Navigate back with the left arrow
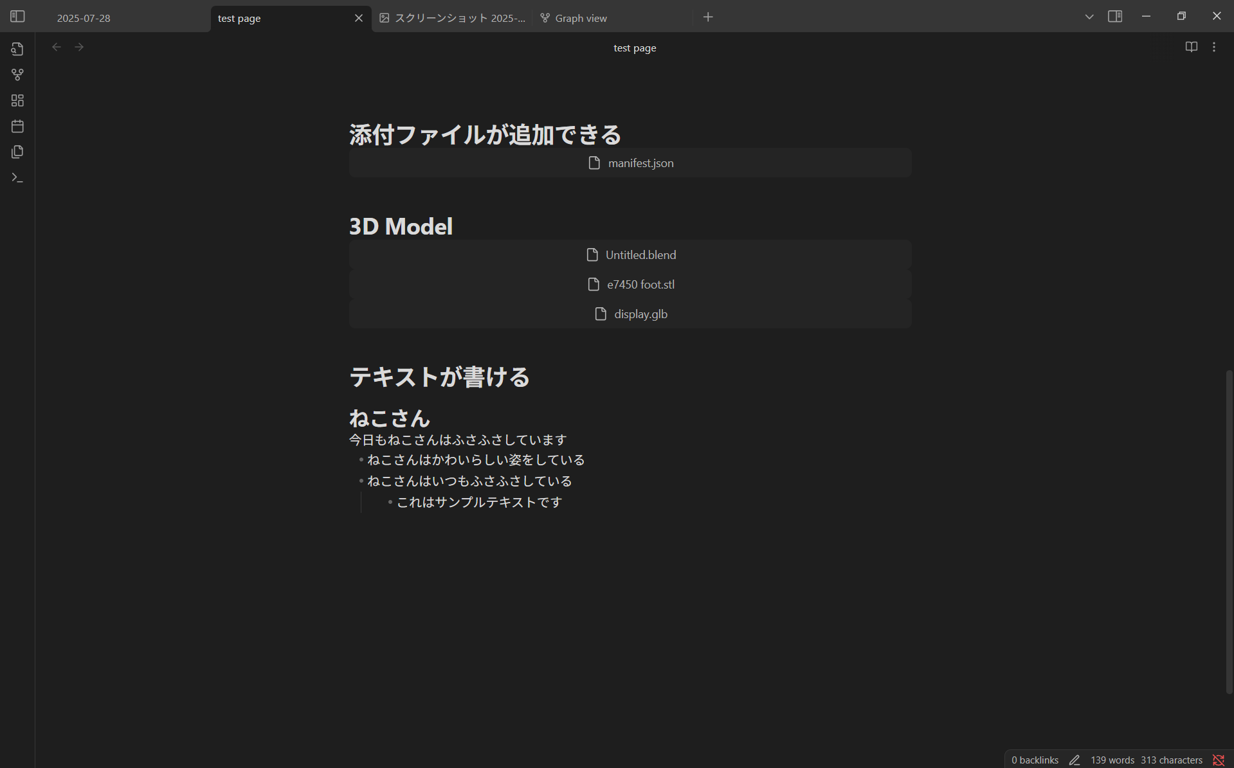This screenshot has height=768, width=1234. pyautogui.click(x=57, y=47)
